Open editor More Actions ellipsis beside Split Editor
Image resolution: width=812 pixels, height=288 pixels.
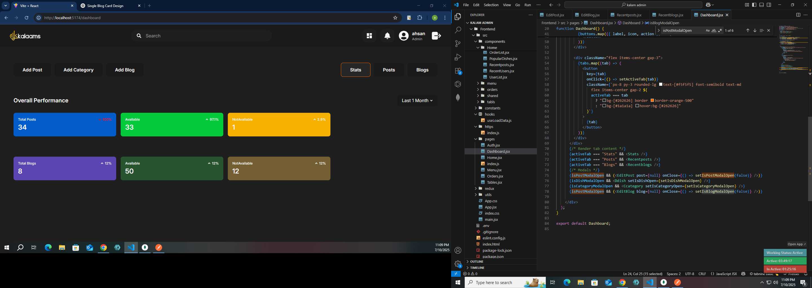tap(806, 15)
